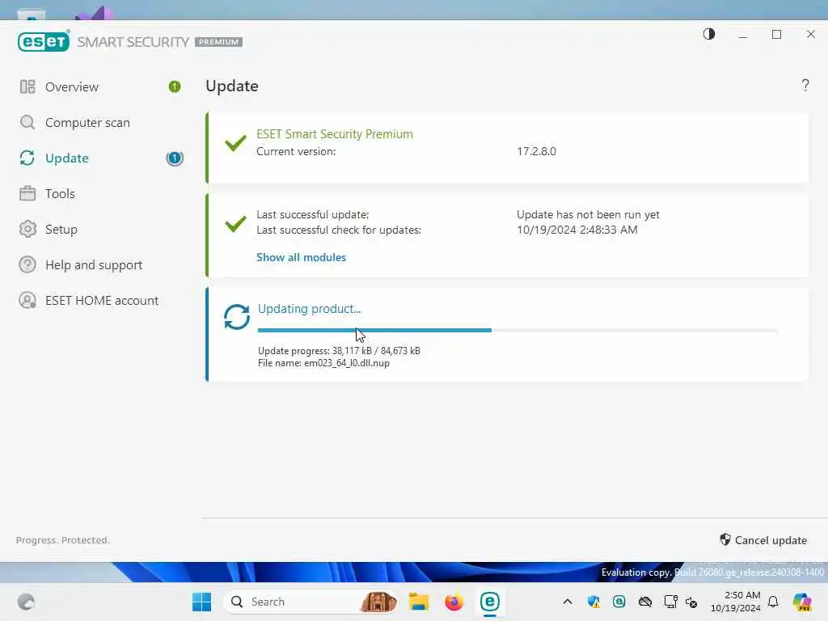Click the green checkmark beside Last successful update
The height and width of the screenshot is (621, 828).
235,223
